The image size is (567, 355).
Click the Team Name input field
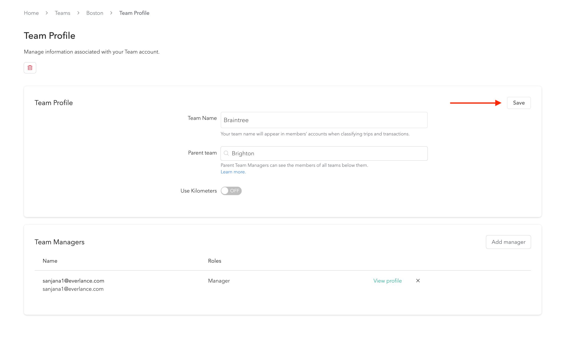click(x=324, y=120)
